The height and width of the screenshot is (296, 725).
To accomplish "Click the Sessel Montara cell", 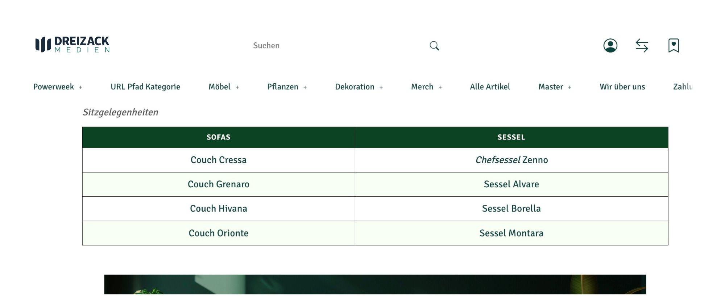I will click(x=511, y=233).
